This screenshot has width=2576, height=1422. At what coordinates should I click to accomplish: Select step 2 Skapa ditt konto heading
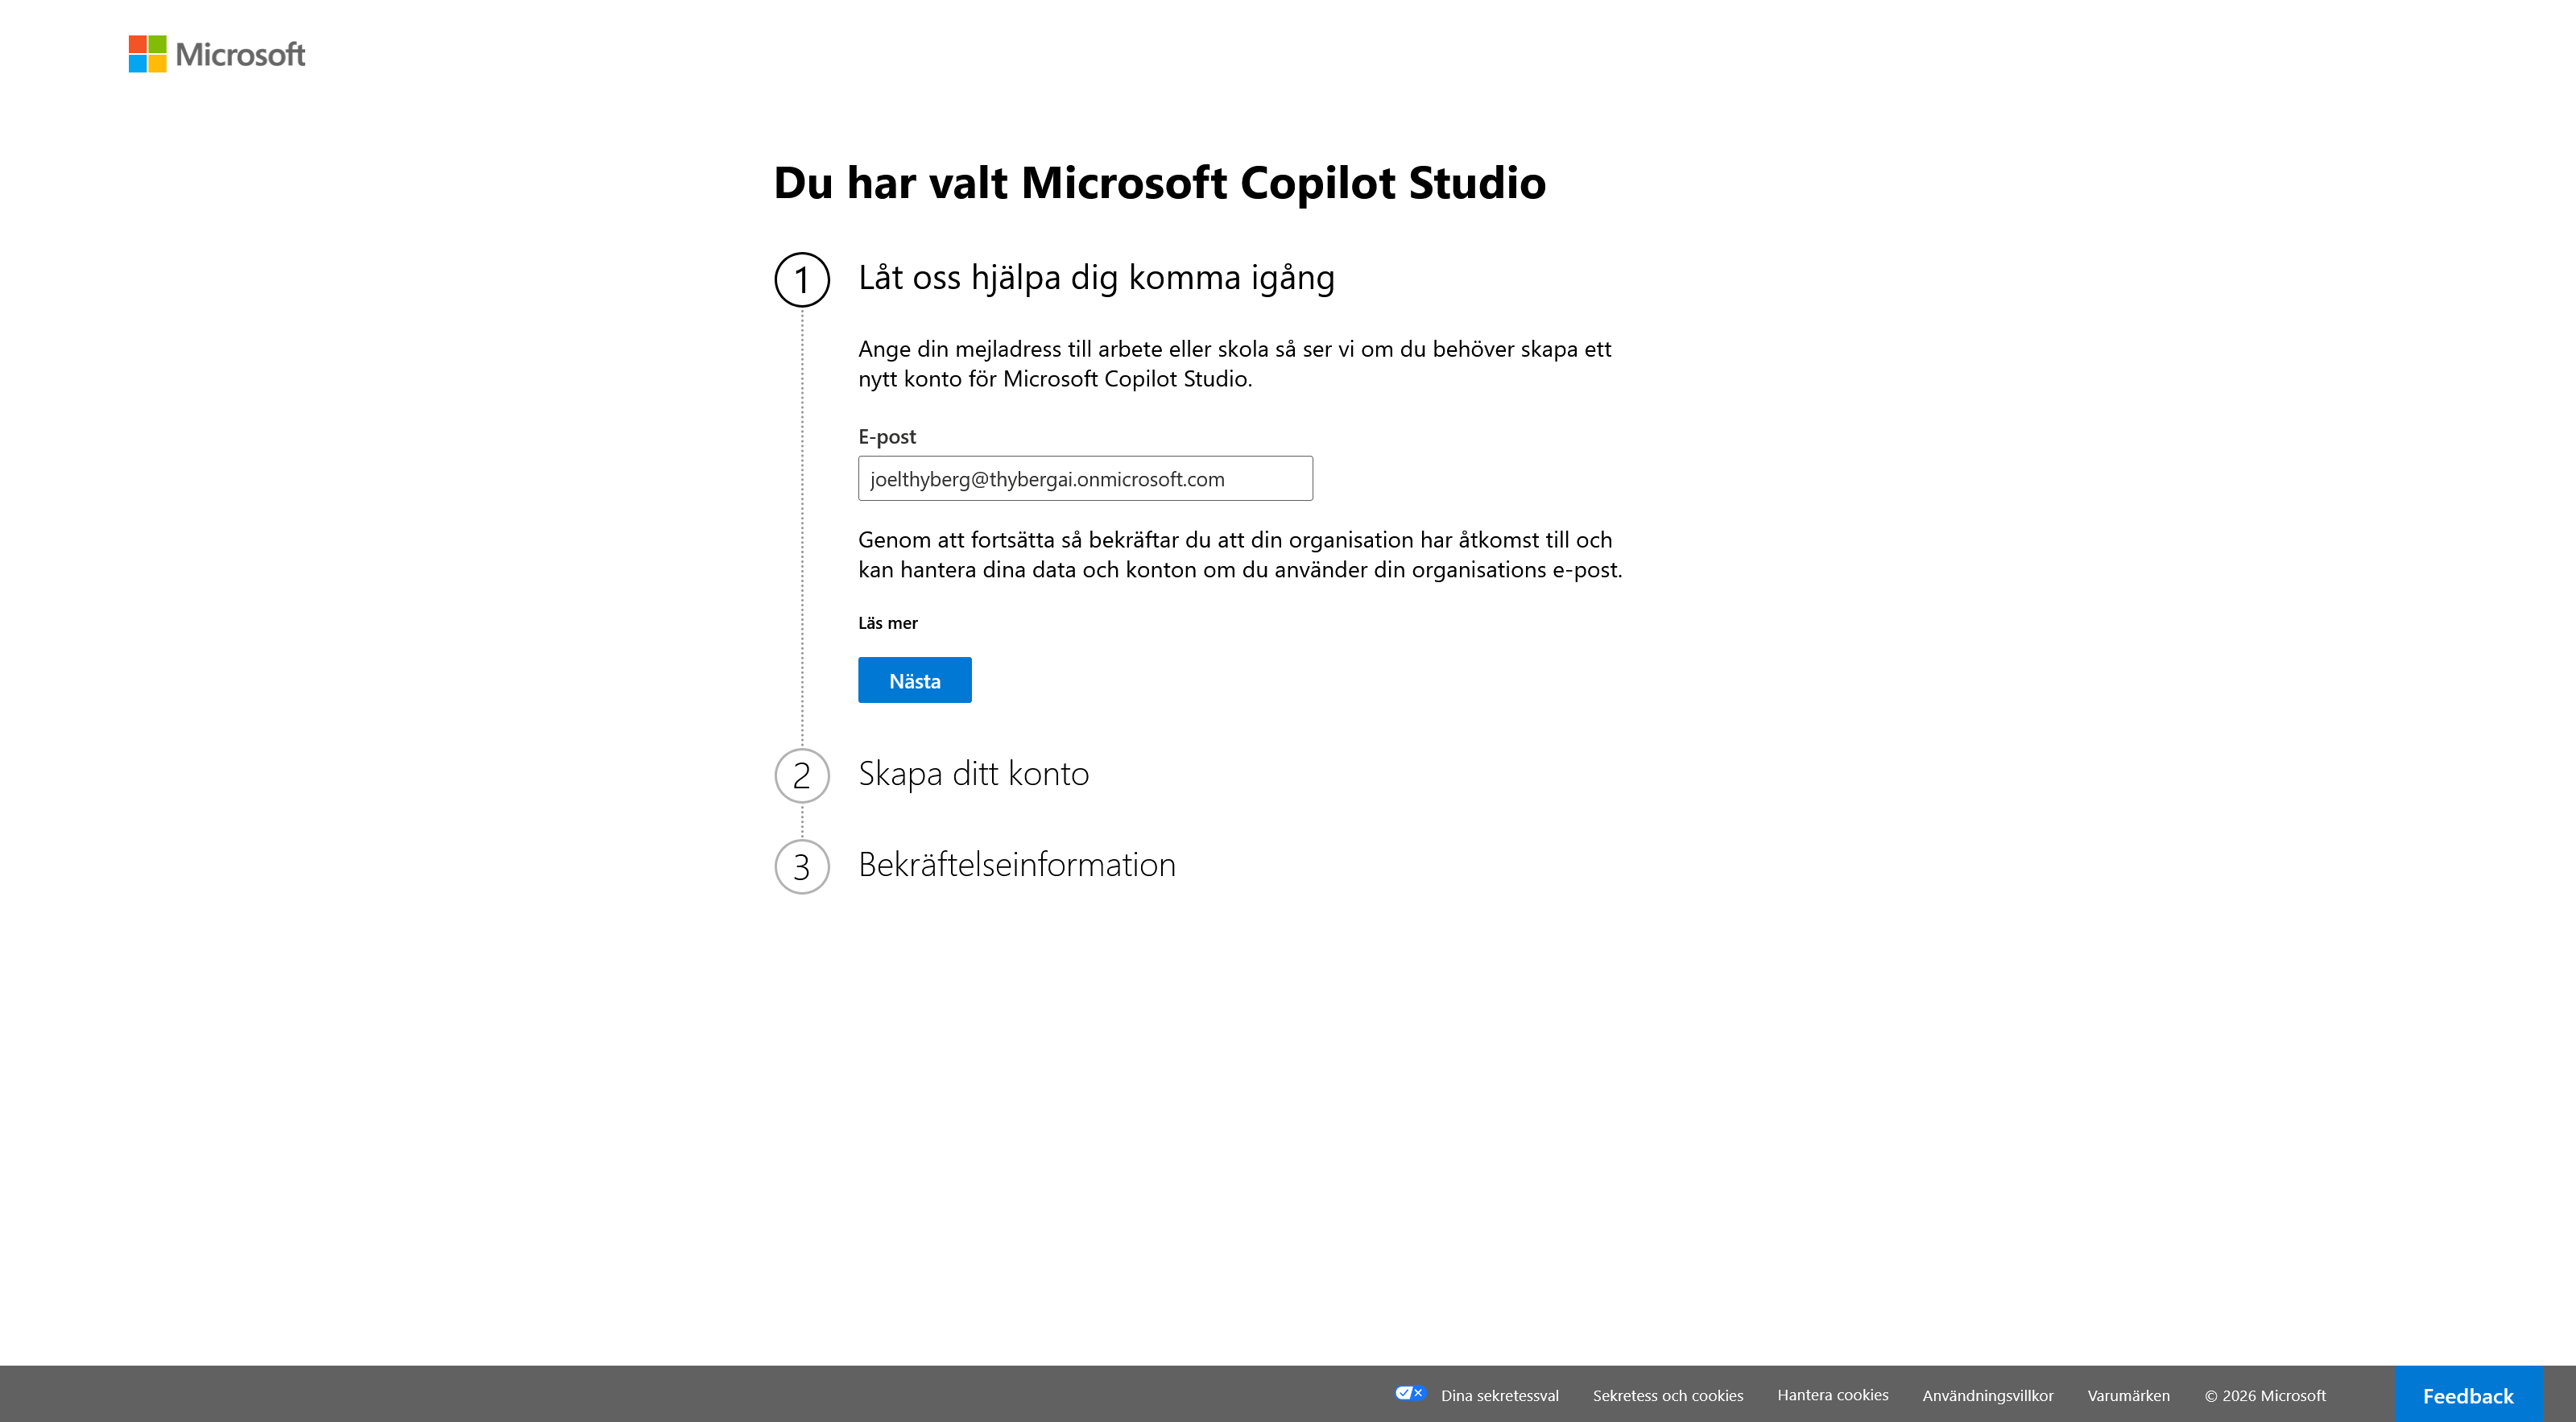pyautogui.click(x=973, y=774)
